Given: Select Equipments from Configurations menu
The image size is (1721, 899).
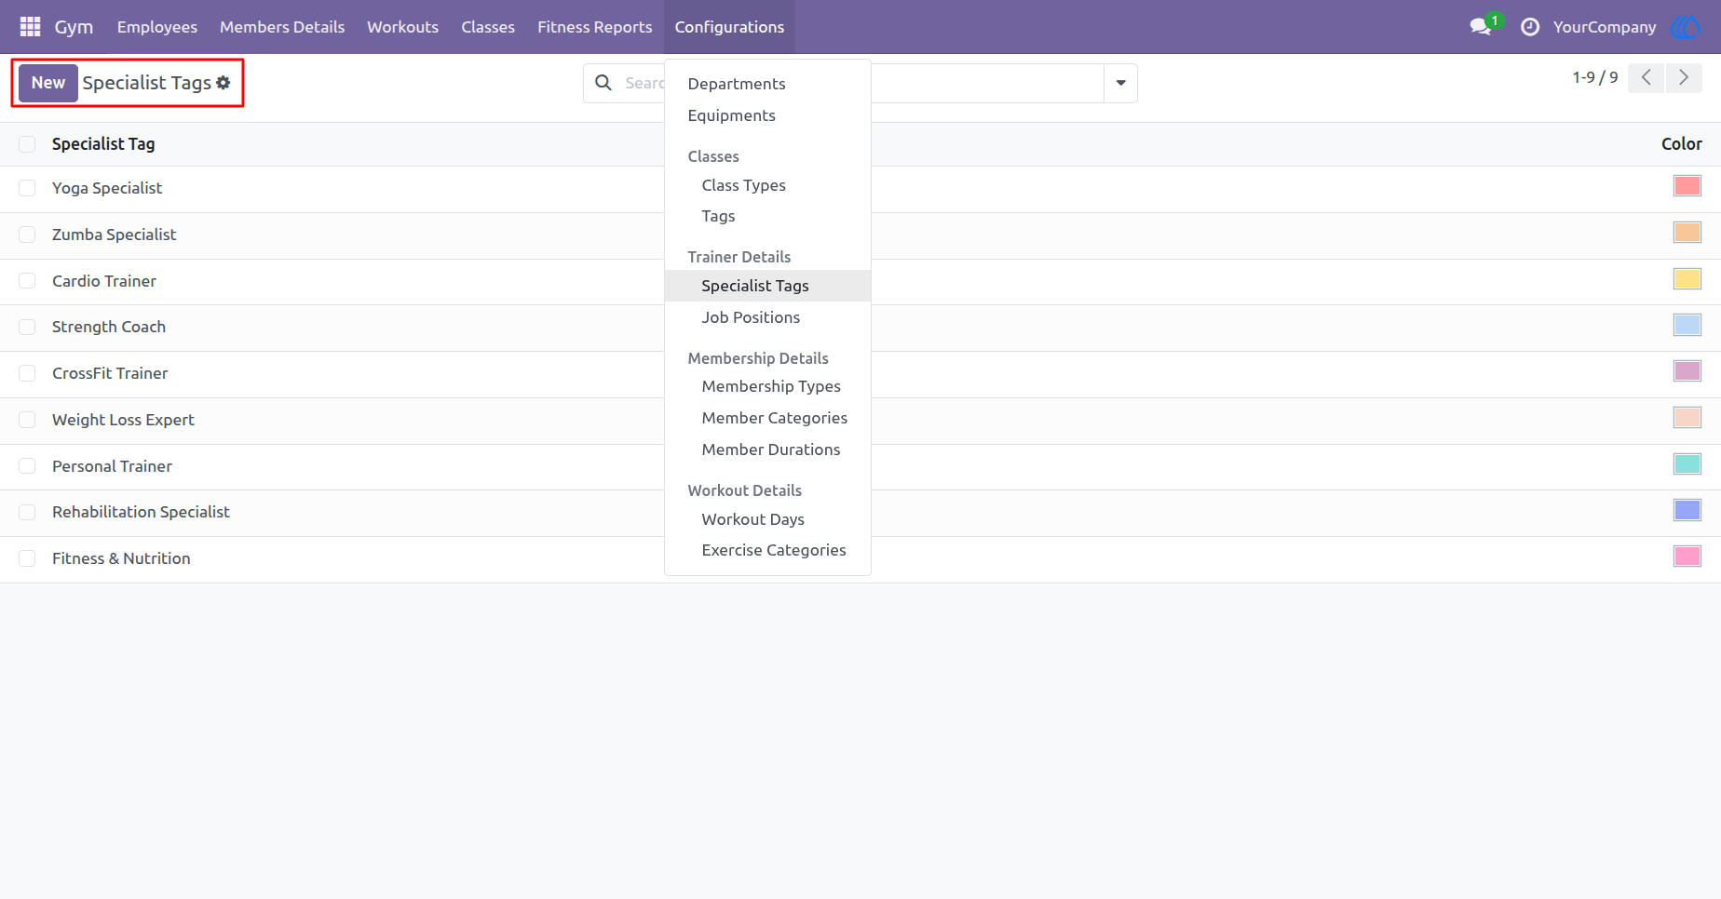Looking at the screenshot, I should point(731,115).
